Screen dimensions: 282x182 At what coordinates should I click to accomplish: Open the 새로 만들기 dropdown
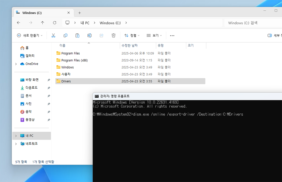[x=30, y=36]
